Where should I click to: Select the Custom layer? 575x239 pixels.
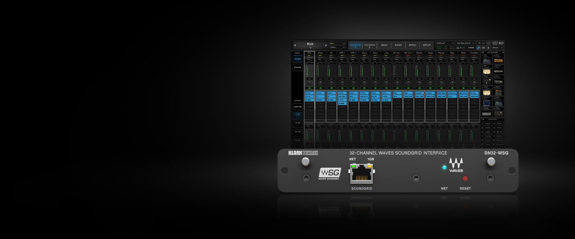pyautogui.click(x=297, y=107)
